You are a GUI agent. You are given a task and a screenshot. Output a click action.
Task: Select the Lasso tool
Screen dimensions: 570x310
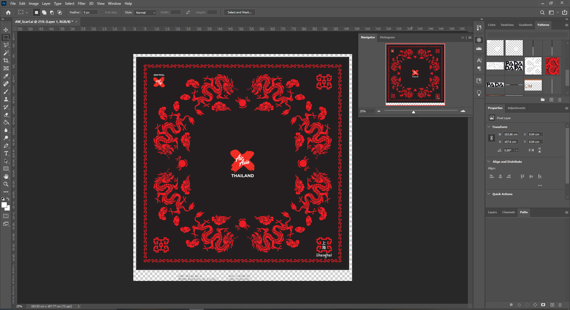point(6,45)
